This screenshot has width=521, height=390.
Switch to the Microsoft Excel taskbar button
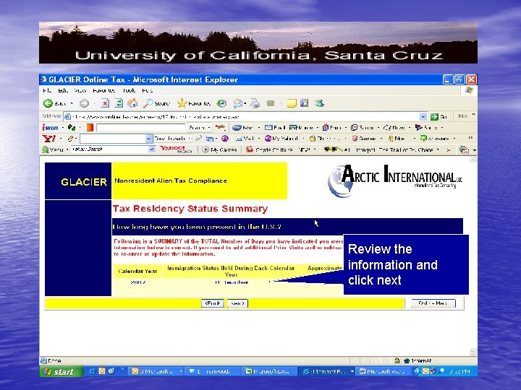[271, 371]
